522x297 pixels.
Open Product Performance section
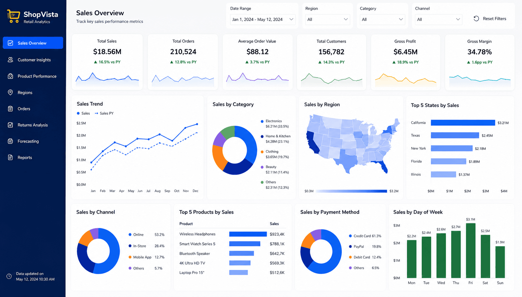33,76
